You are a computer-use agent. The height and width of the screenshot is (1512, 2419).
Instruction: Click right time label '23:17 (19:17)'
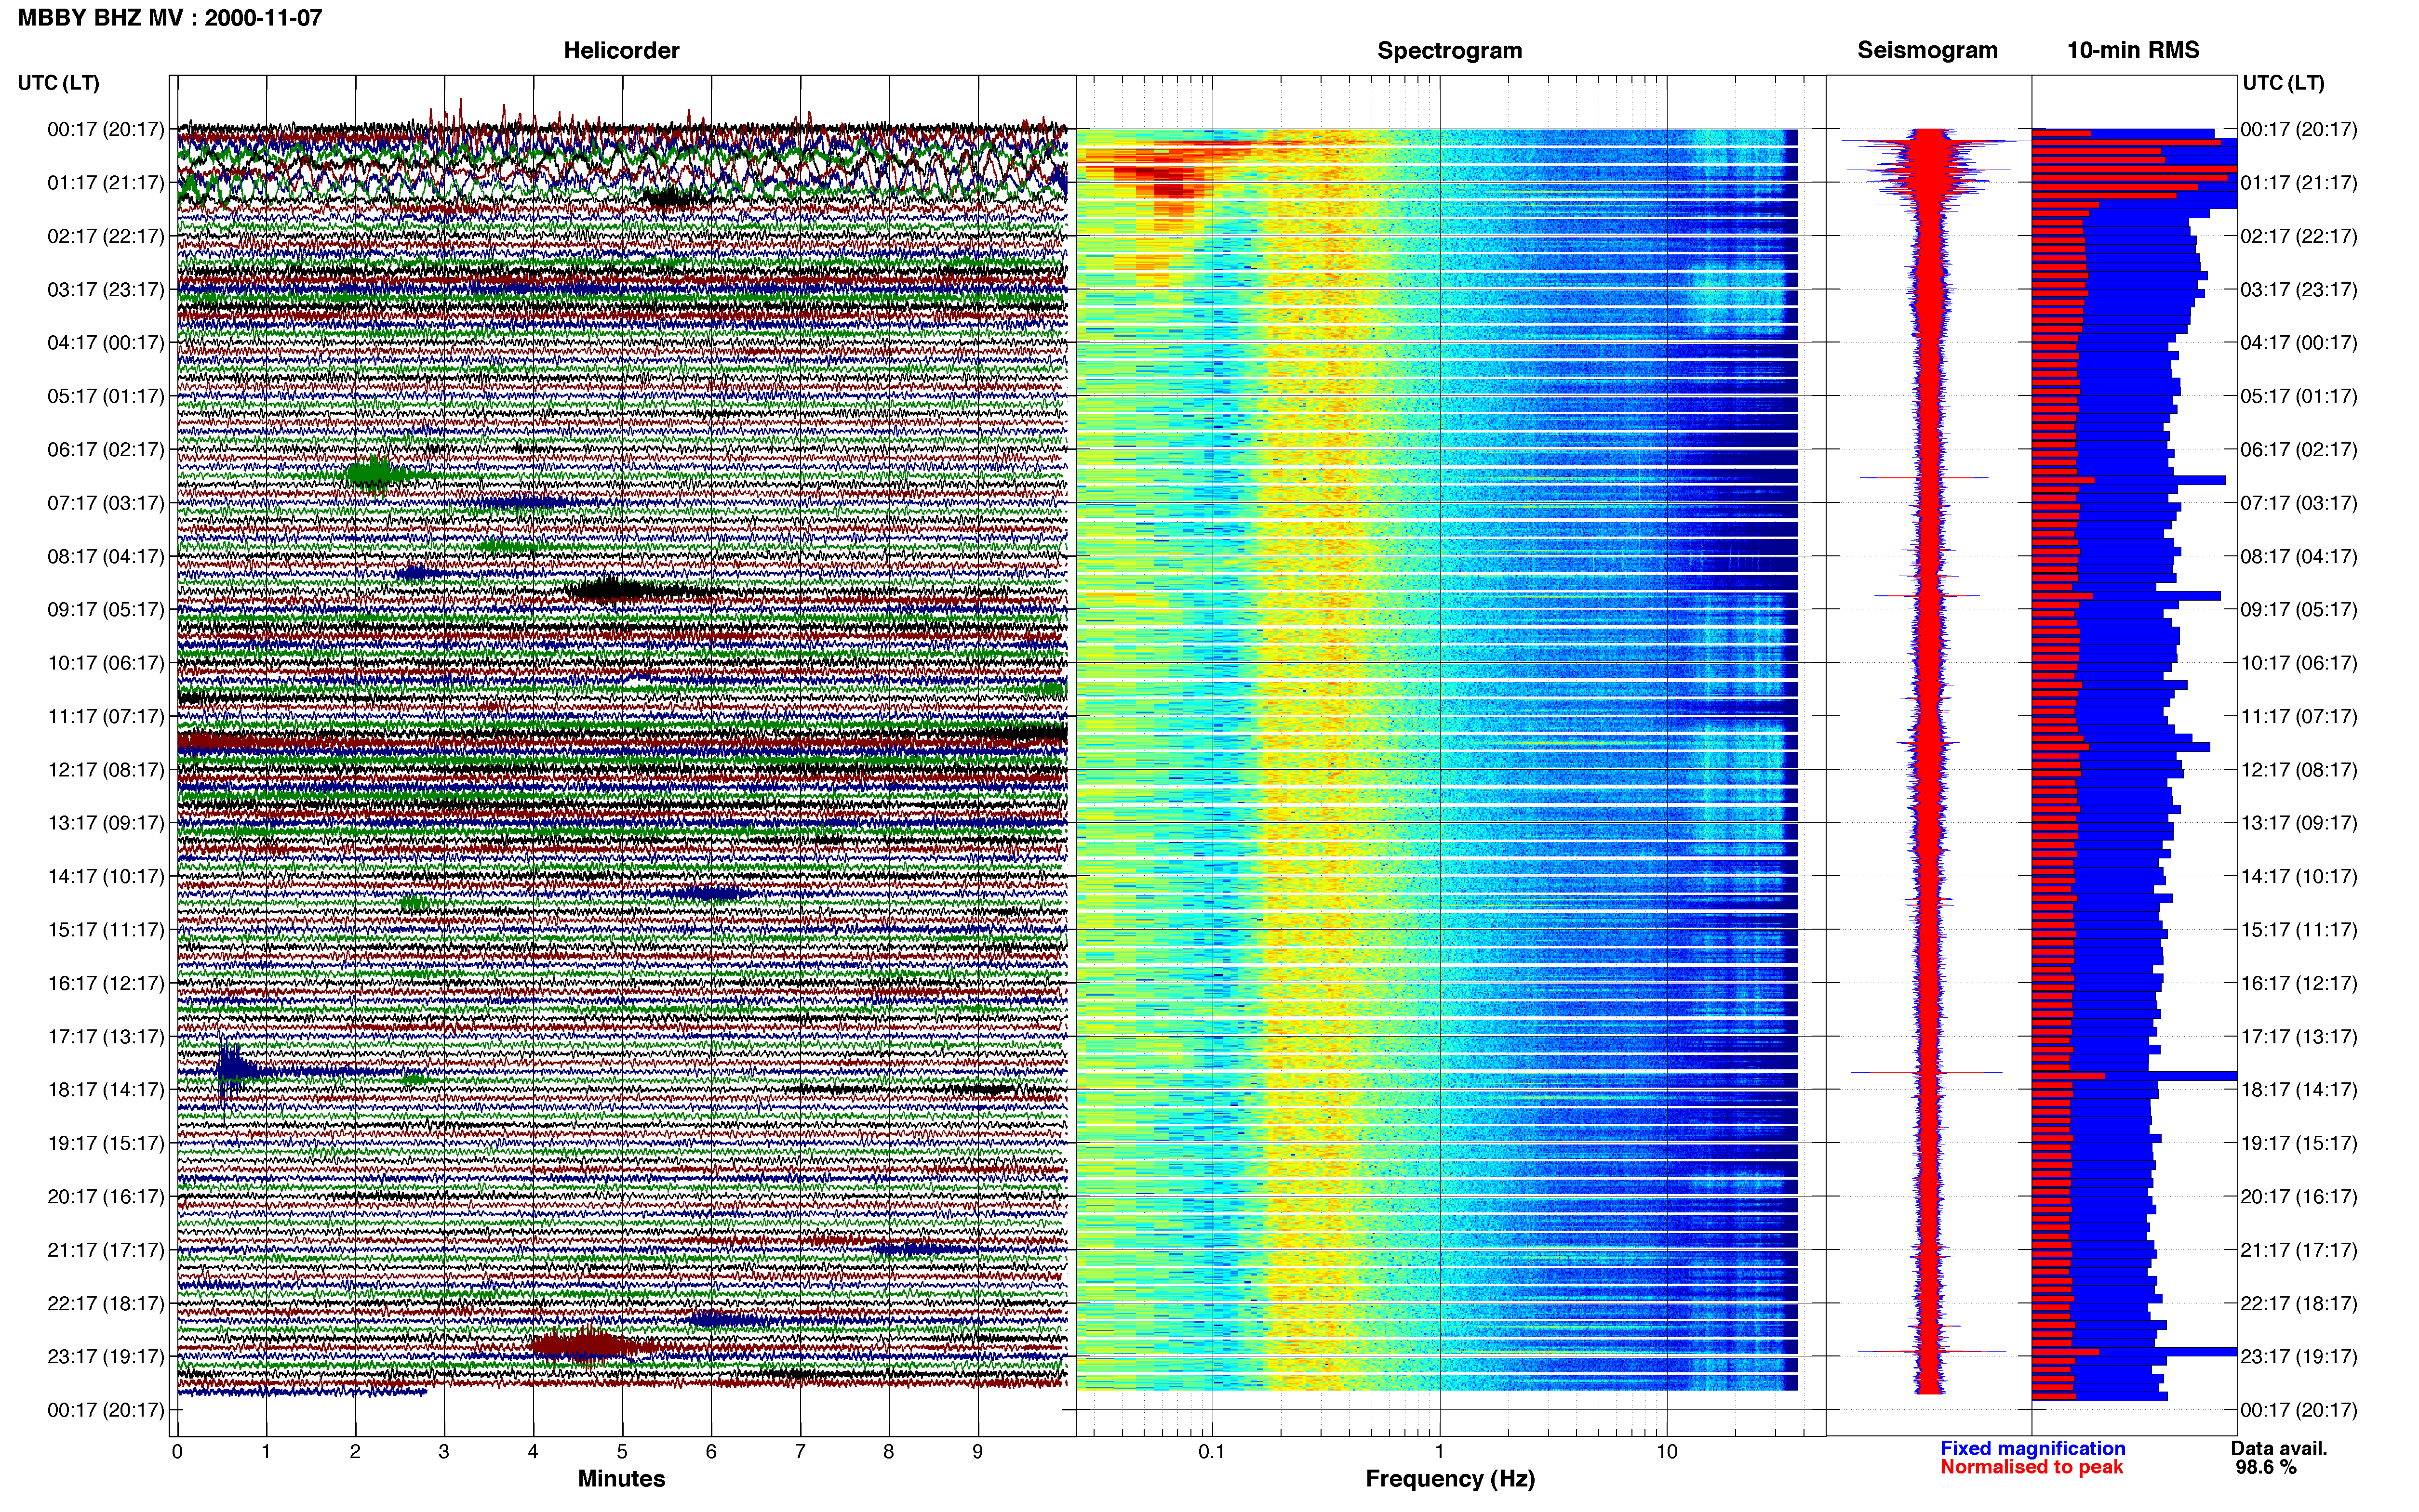tap(2299, 1357)
